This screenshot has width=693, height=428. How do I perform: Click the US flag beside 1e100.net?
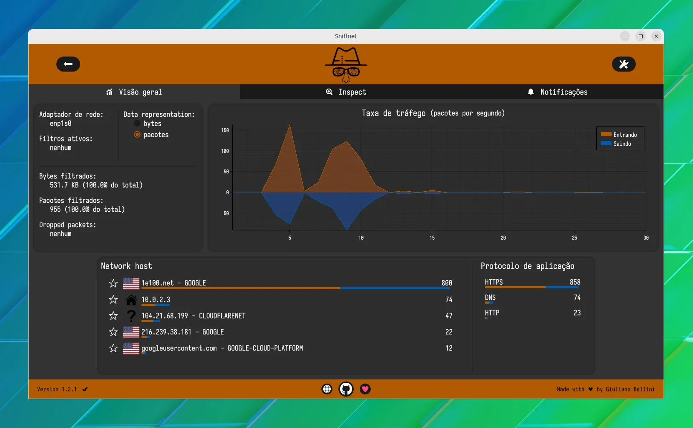pyautogui.click(x=131, y=283)
